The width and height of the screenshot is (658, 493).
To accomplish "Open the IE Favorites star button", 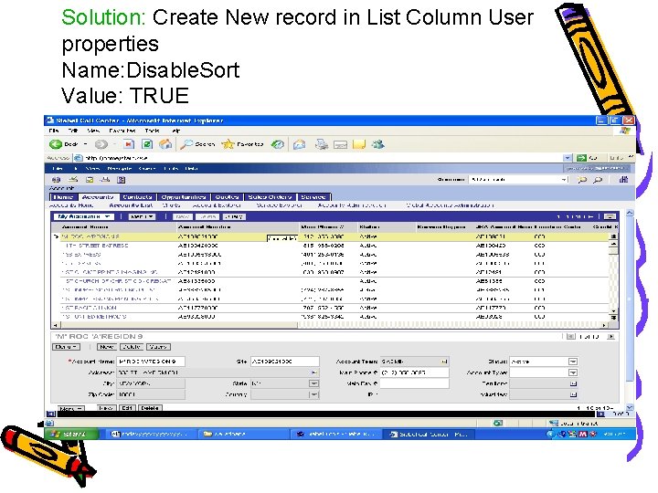I will point(242,144).
